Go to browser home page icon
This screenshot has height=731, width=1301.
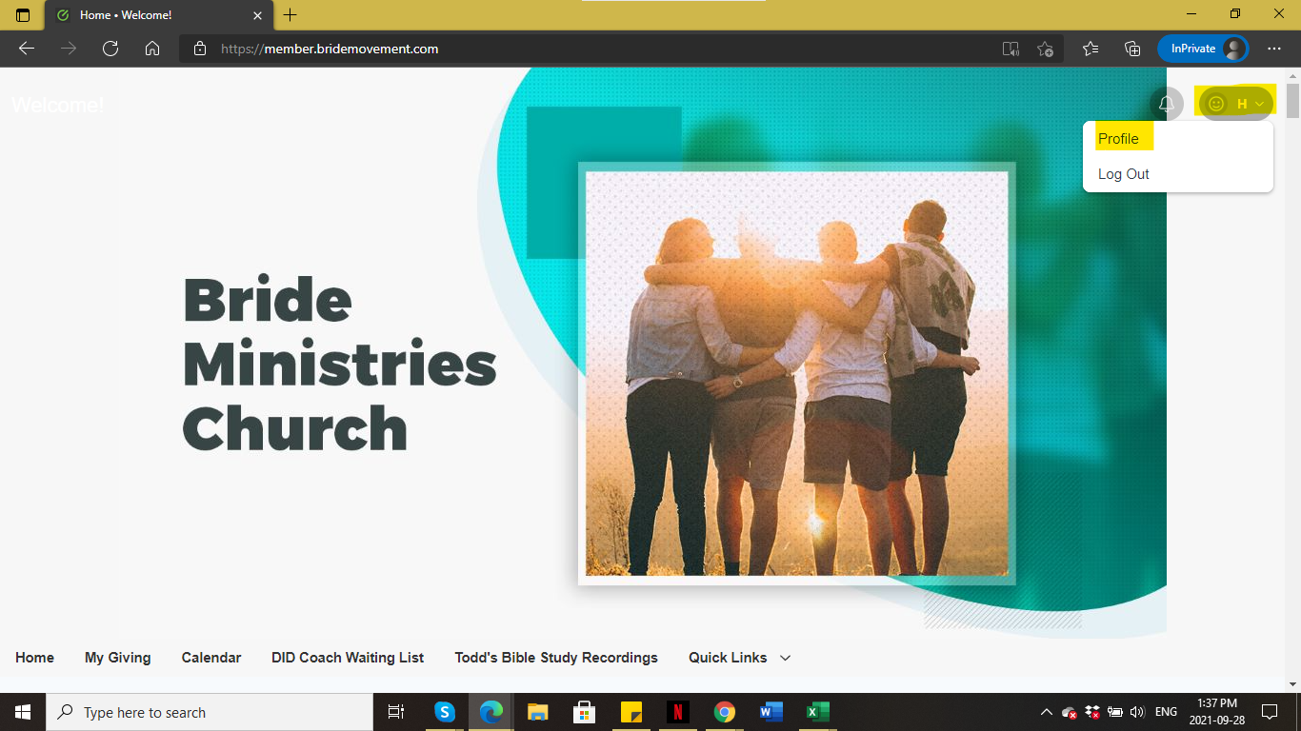(152, 49)
